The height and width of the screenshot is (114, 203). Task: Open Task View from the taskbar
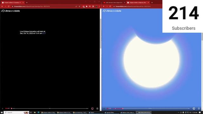coord(31,113)
